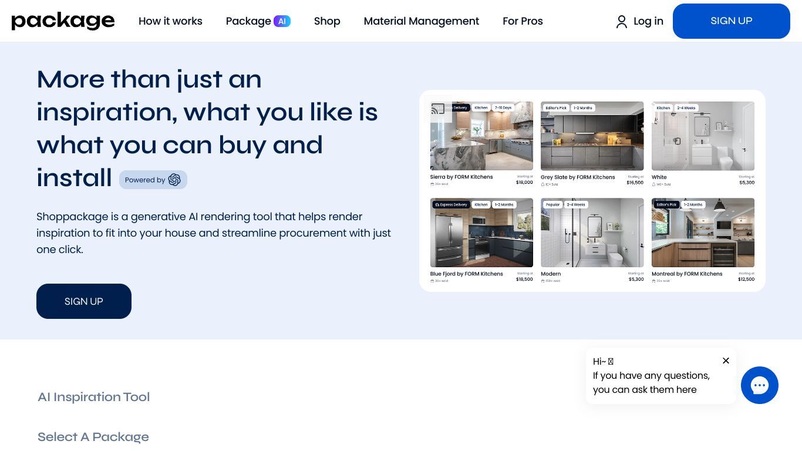
Task: Click the blue SIGN UP button in header
Action: click(732, 21)
